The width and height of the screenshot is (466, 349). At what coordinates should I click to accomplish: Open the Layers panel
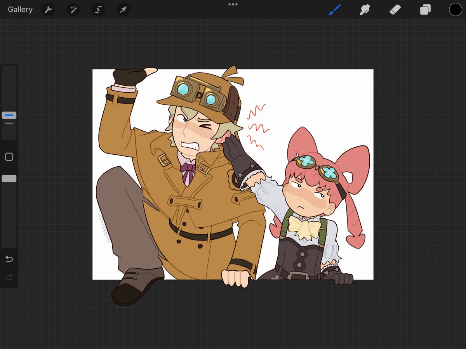point(425,9)
